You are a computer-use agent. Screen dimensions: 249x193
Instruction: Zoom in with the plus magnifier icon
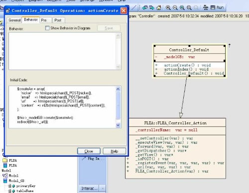pyautogui.click(x=168, y=7)
